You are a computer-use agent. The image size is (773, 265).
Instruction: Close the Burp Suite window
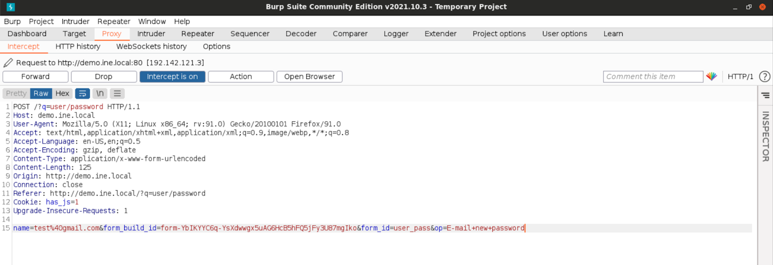762,7
